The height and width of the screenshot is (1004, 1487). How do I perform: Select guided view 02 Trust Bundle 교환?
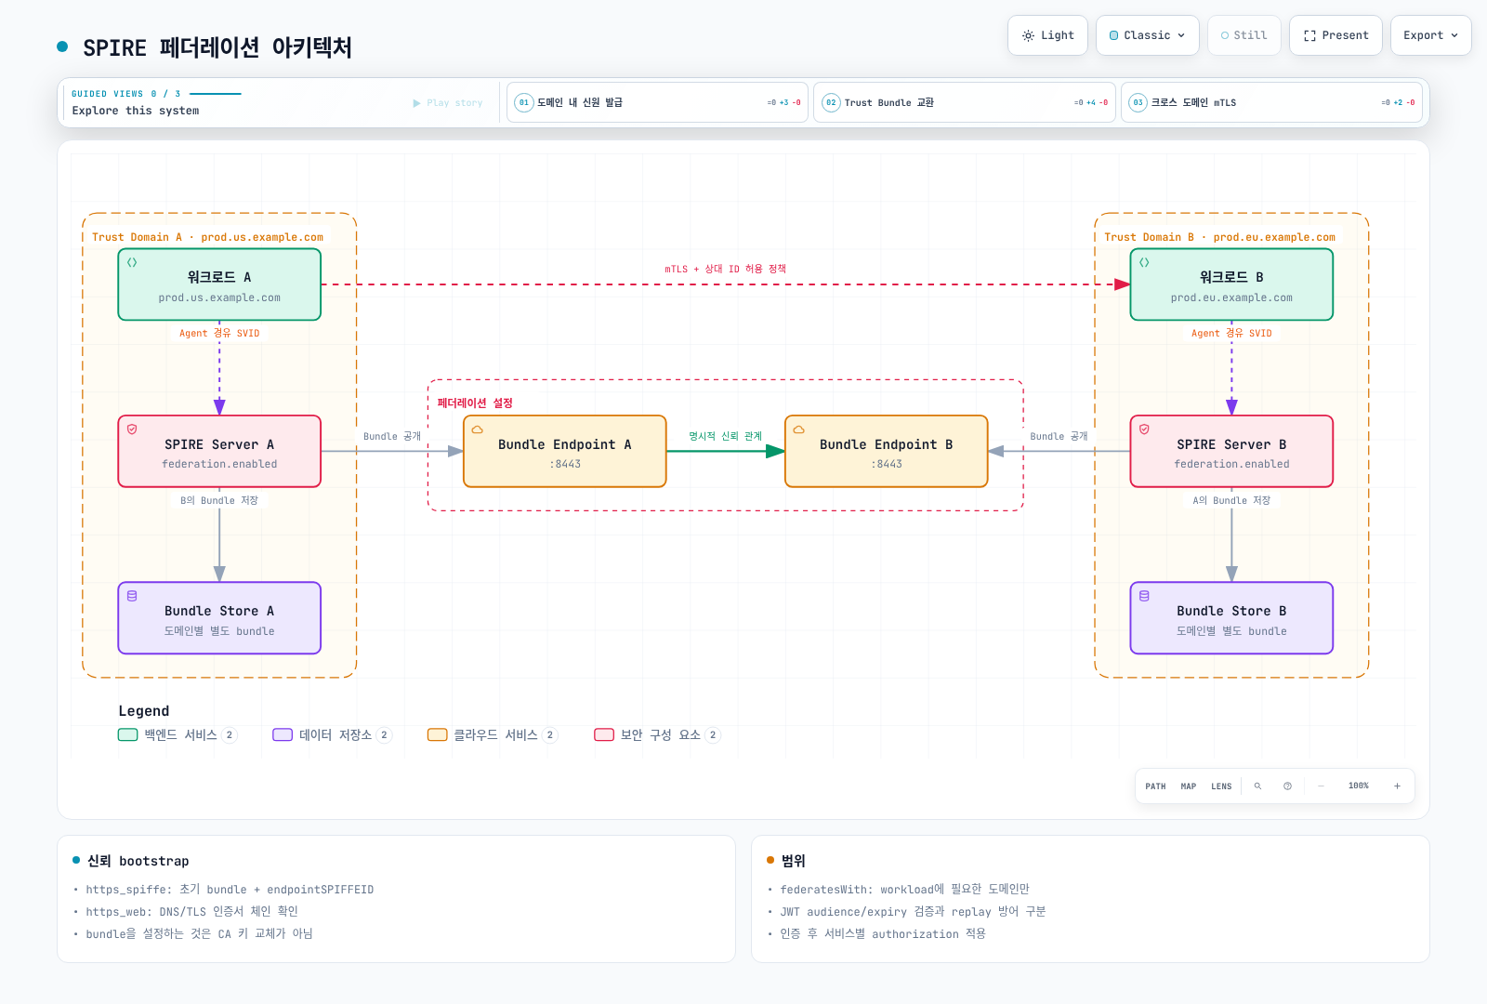[x=965, y=102]
